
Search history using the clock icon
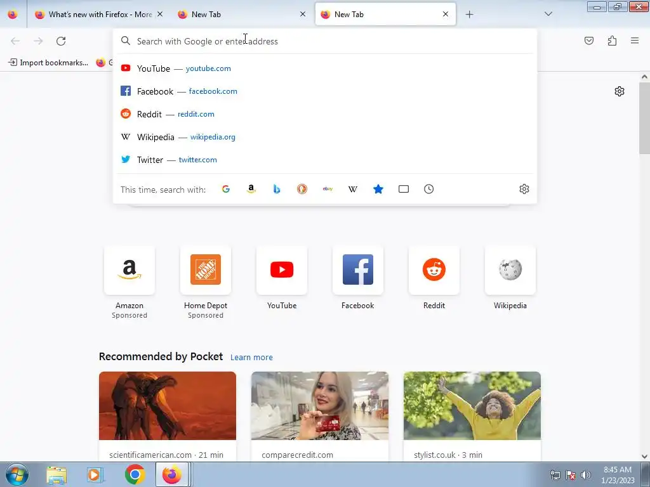click(428, 189)
